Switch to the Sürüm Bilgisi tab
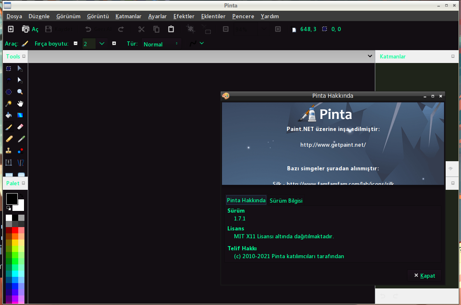461x305 pixels. (286, 201)
